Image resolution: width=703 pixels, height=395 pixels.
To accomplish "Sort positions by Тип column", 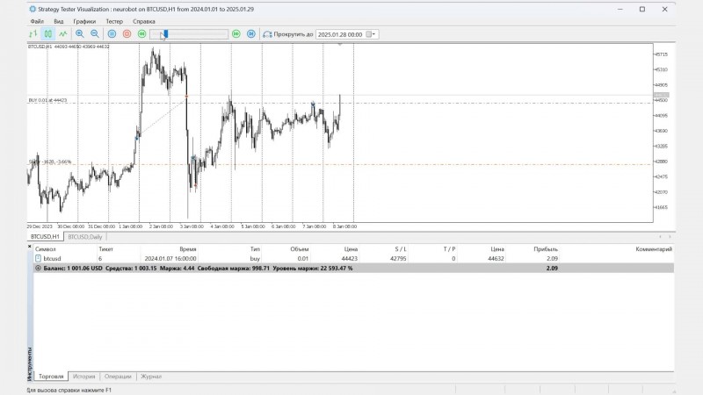I will pyautogui.click(x=255, y=249).
